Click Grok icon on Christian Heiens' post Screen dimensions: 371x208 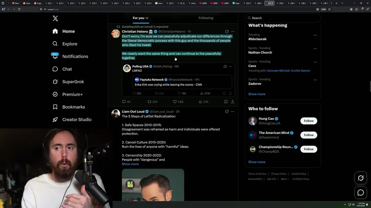pyautogui.click(x=227, y=31)
